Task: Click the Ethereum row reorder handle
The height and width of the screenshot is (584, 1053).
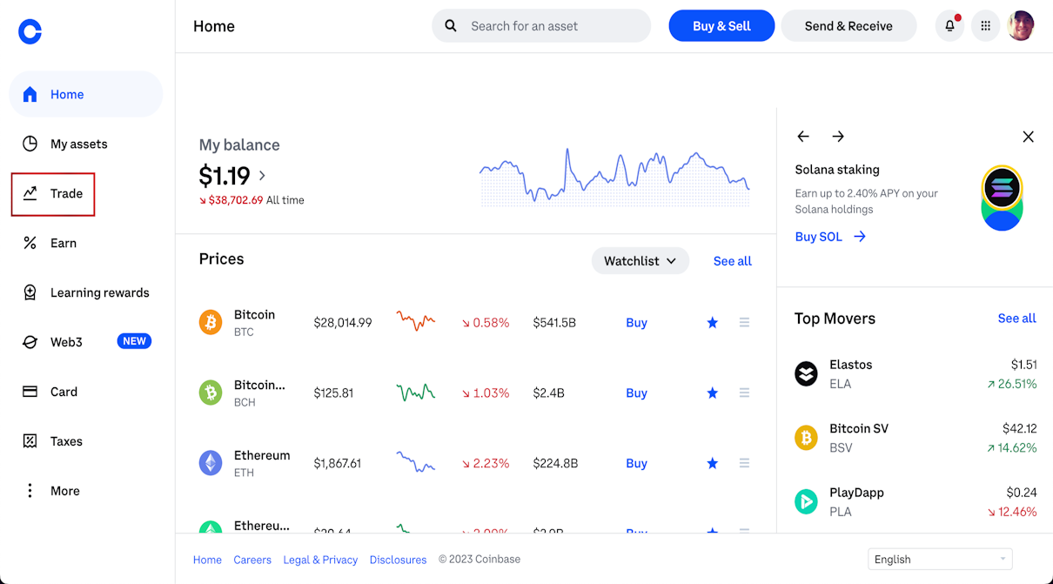Action: pos(744,464)
